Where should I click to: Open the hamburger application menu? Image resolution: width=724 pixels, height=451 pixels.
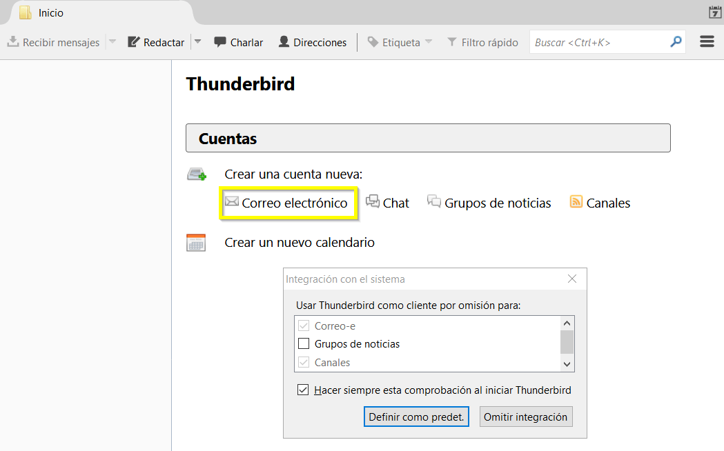click(707, 42)
